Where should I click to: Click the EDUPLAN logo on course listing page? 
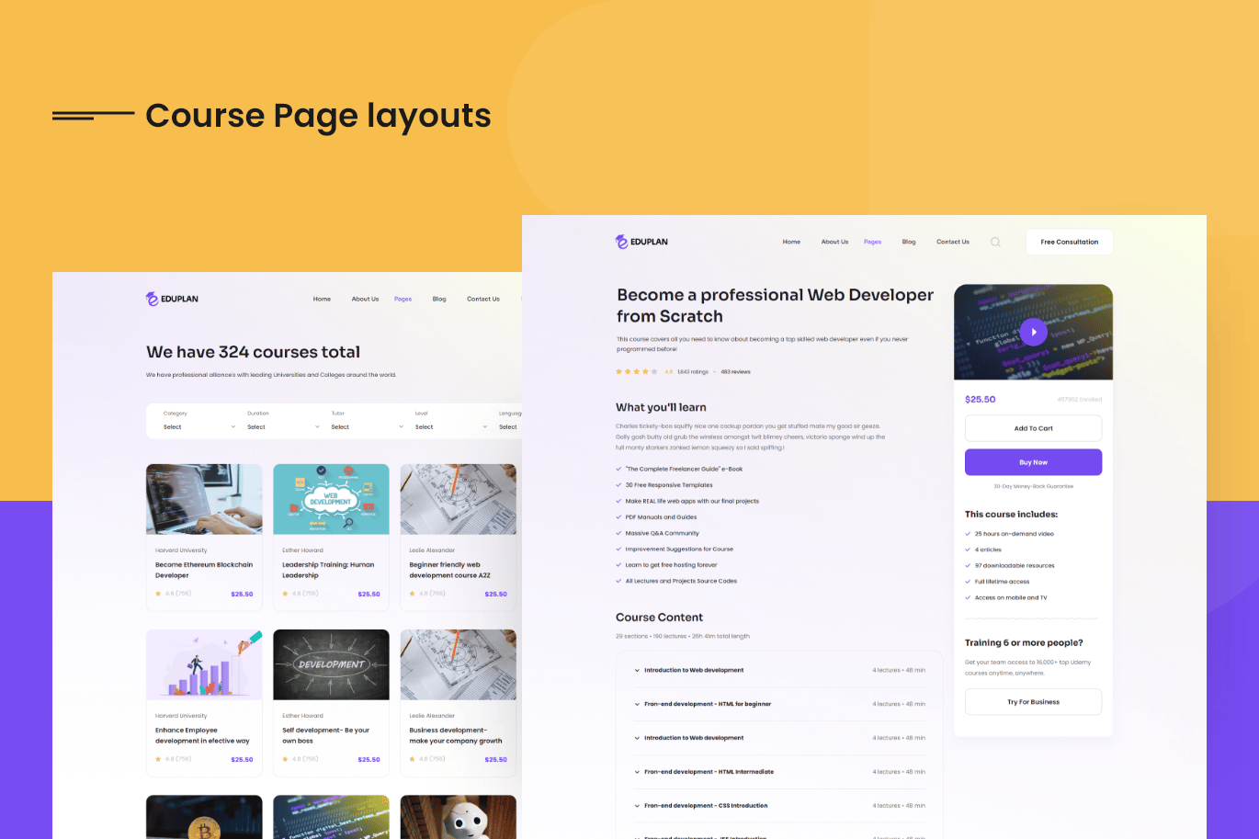click(x=172, y=299)
